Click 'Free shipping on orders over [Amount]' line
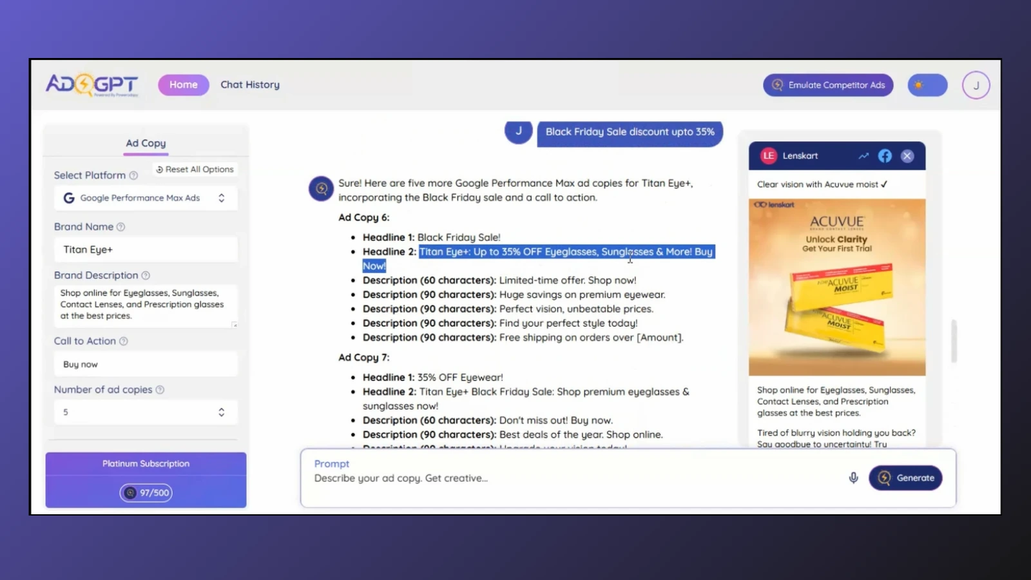 [x=523, y=338]
